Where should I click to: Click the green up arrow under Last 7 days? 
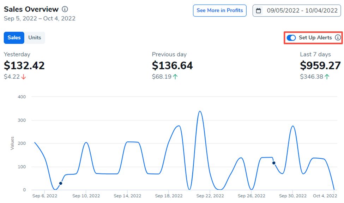[x=327, y=77]
